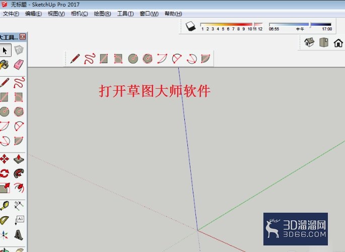Image resolution: width=345 pixels, height=252 pixels.
Task: Pick the Scale tool
Action: click(x=5, y=188)
